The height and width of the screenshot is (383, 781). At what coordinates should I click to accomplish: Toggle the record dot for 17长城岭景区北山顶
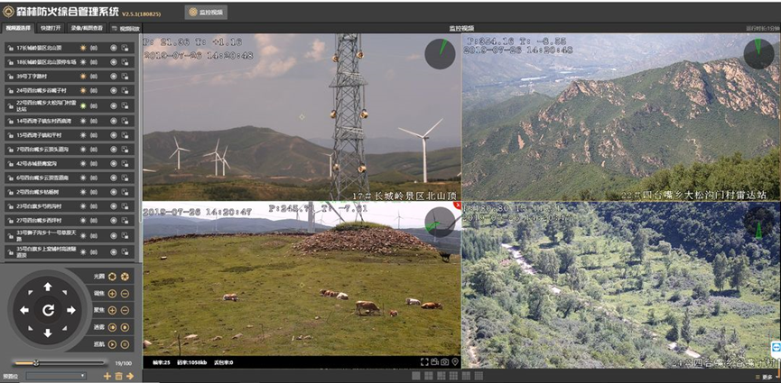click(114, 47)
